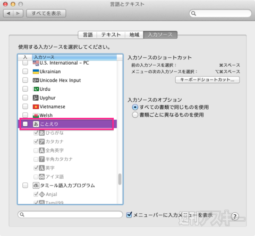This screenshot has width=255, height=236.
Task: Enable the ことえり checkbox
Action: click(x=25, y=124)
